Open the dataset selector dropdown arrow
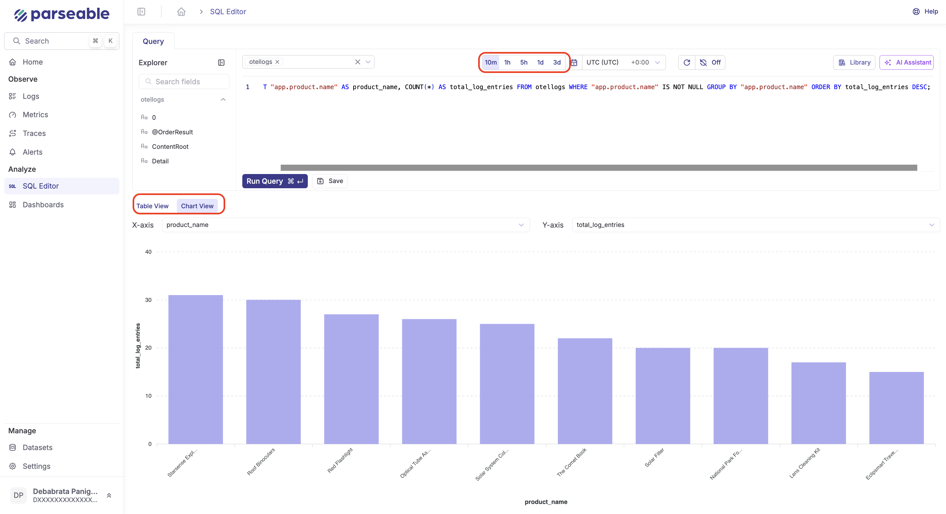The height and width of the screenshot is (514, 946). pos(368,62)
